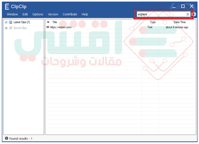Open the Help menu
199x144 pixels.
(85, 14)
